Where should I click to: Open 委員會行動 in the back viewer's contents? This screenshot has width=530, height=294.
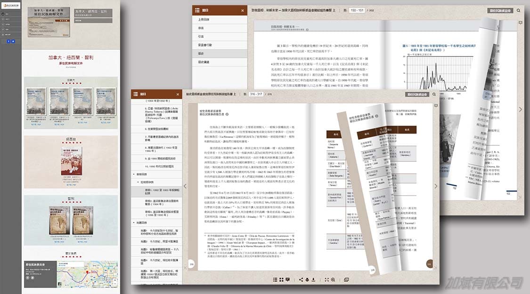[x=220, y=45]
